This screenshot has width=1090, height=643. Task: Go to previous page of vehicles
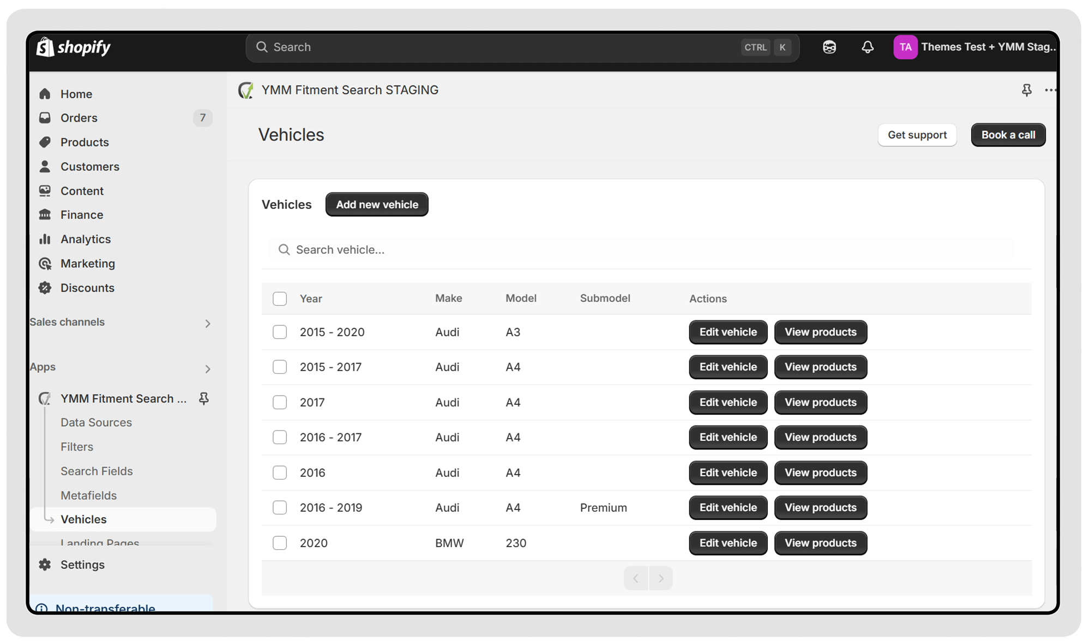point(636,578)
